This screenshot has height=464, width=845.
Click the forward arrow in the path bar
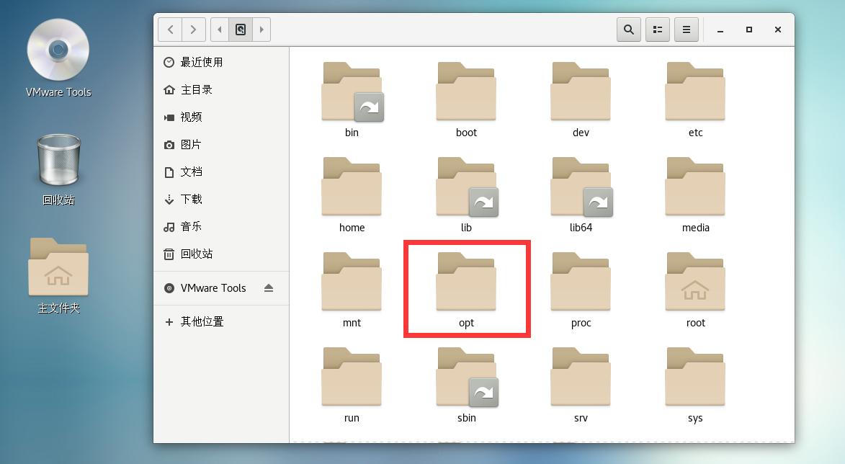click(261, 30)
